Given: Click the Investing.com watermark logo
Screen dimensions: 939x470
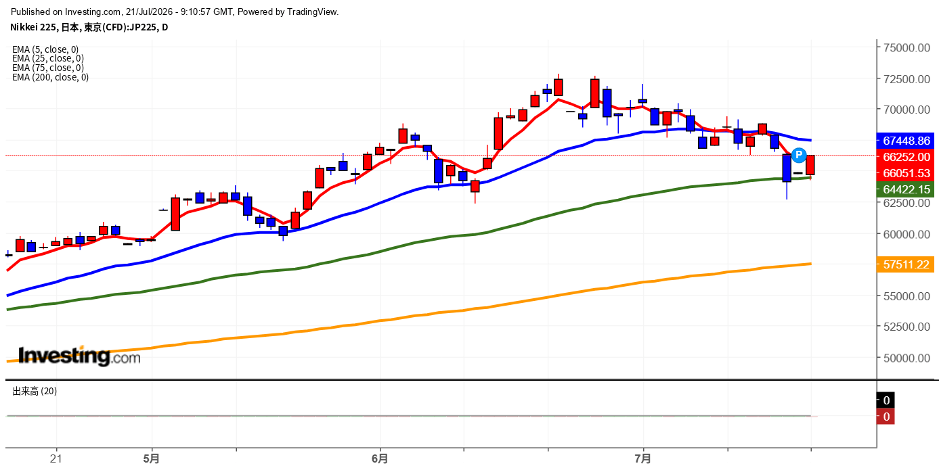Looking at the screenshot, I should coord(79,356).
